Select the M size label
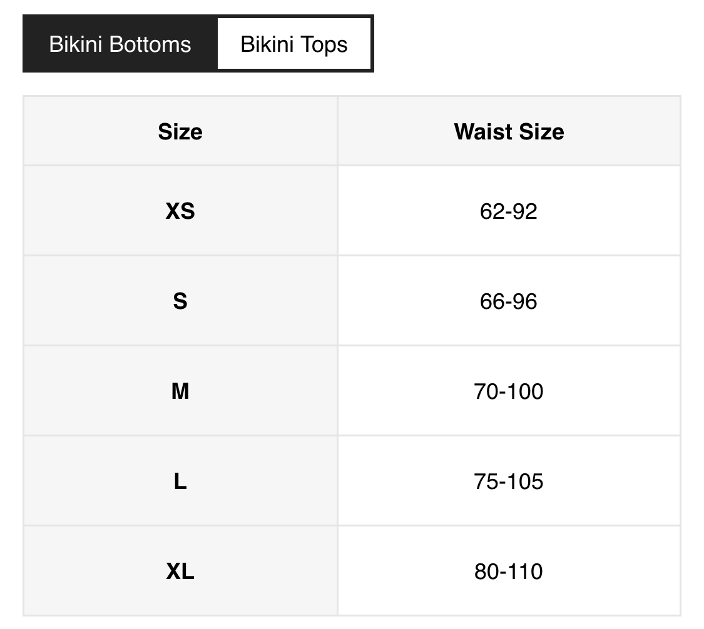 180,391
